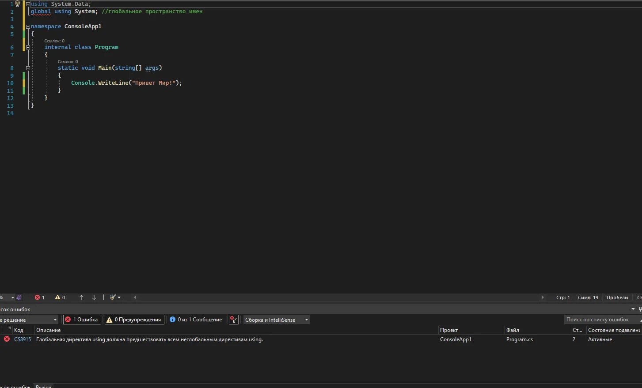This screenshot has height=388, width=642.
Task: Toggle the 0 Предупреждения warnings filter
Action: [x=134, y=320]
